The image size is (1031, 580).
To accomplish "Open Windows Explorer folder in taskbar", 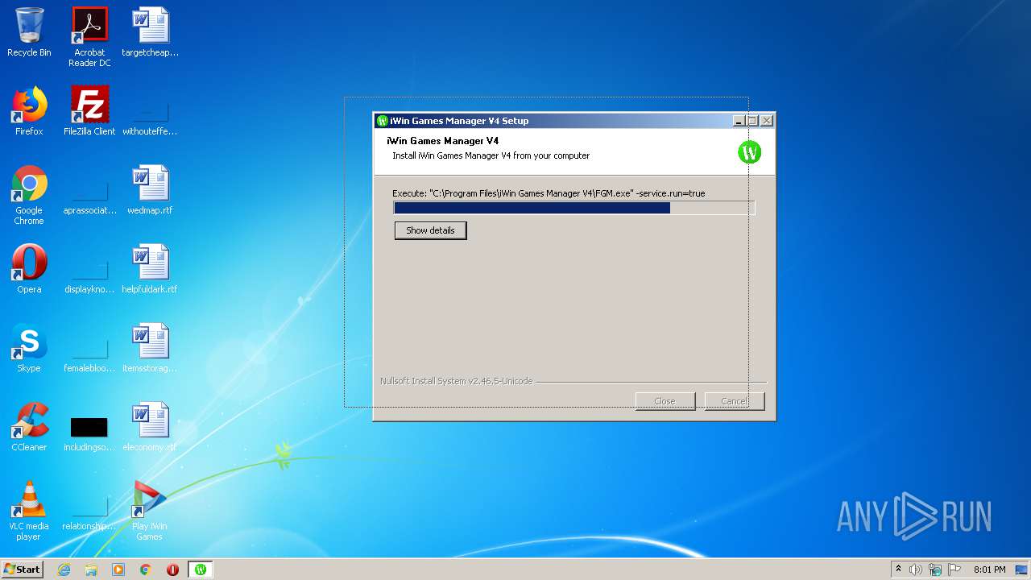I will click(91, 570).
